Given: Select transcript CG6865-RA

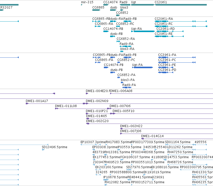Looking at the screenshot, I should (x=104, y=24).
